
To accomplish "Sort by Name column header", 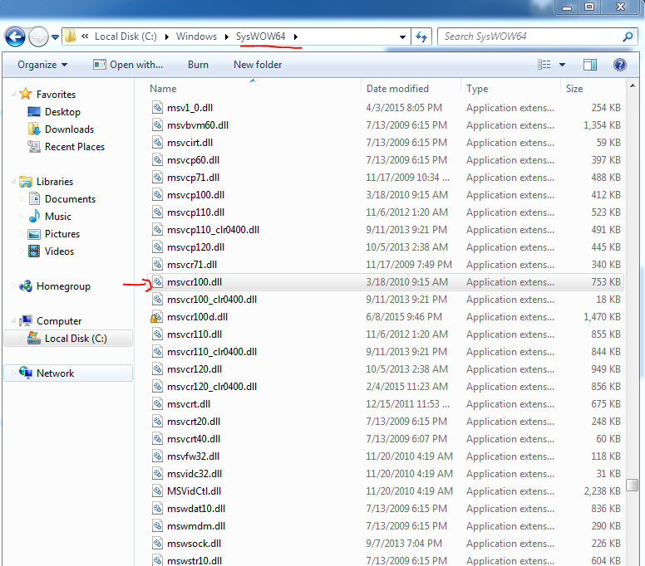I will 163,89.
